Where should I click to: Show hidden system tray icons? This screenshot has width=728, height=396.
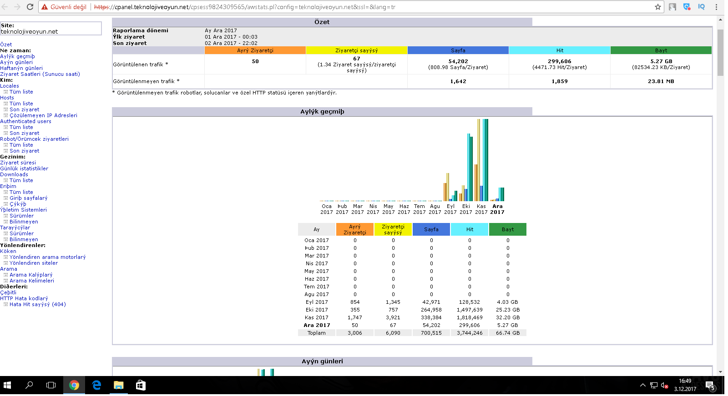(642, 385)
